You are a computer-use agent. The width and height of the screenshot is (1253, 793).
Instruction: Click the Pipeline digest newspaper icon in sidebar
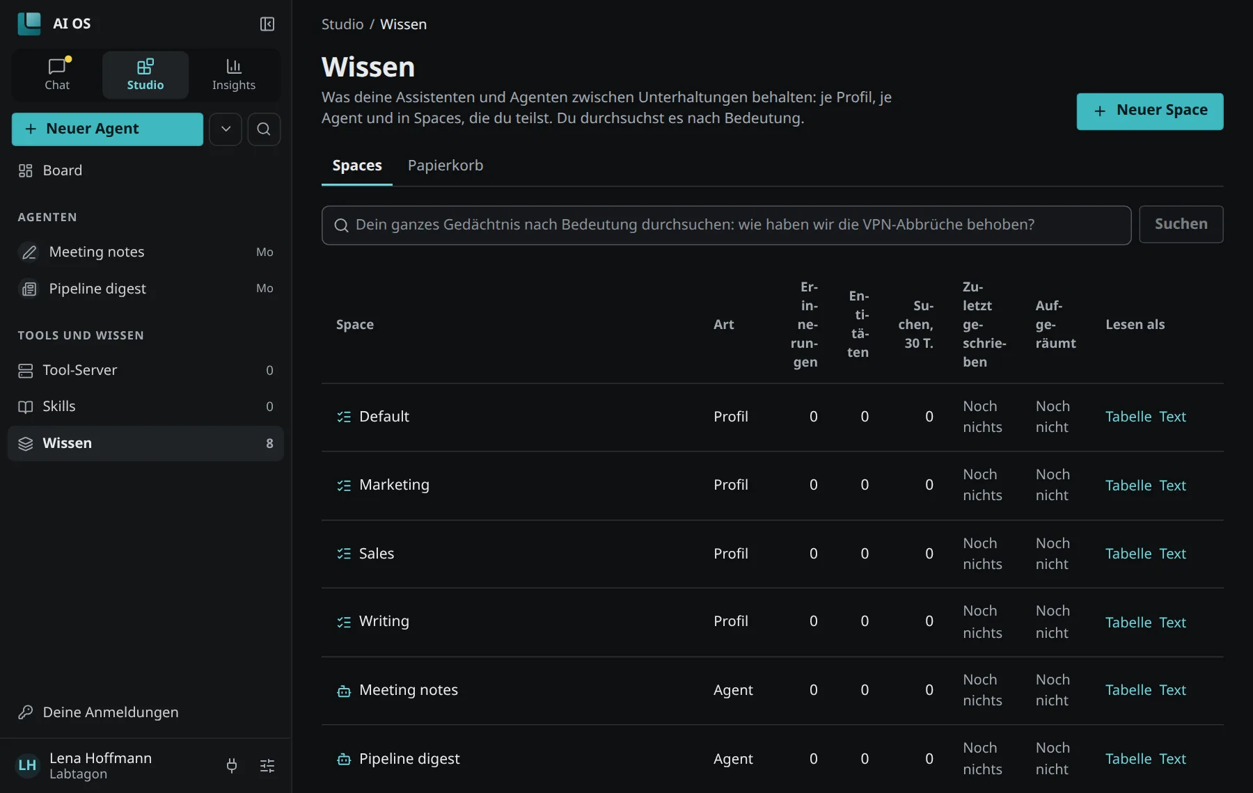pos(29,289)
